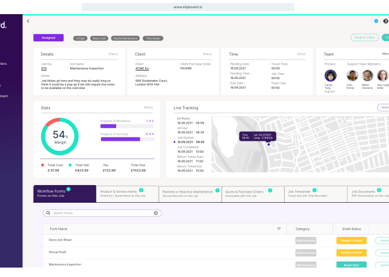389x277 pixels.
Task: Switch to Job Timesheet tab
Action: click(316, 194)
